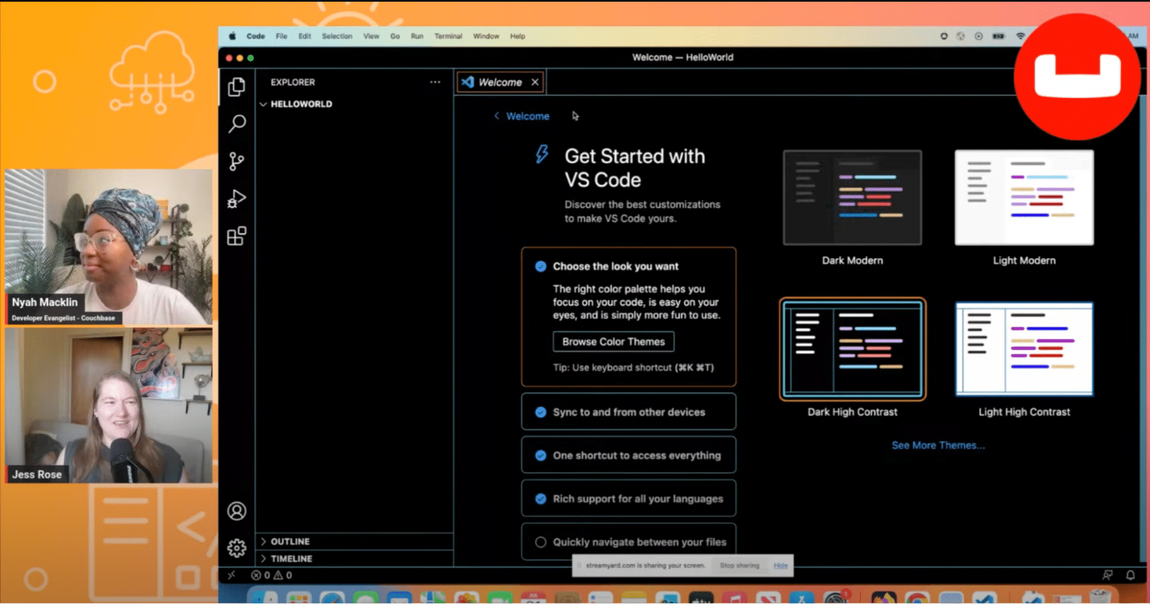Open the Manage gear icon
This screenshot has width=1150, height=604.
click(236, 548)
